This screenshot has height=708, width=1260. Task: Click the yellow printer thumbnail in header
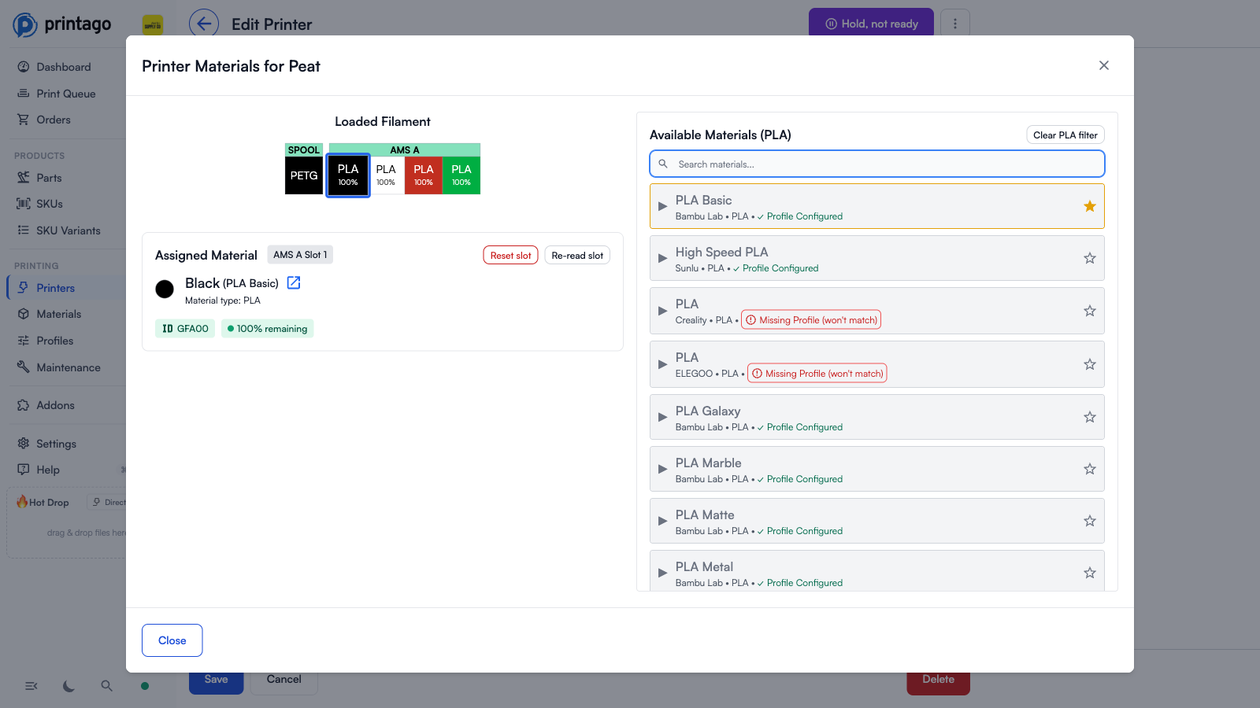pos(153,24)
